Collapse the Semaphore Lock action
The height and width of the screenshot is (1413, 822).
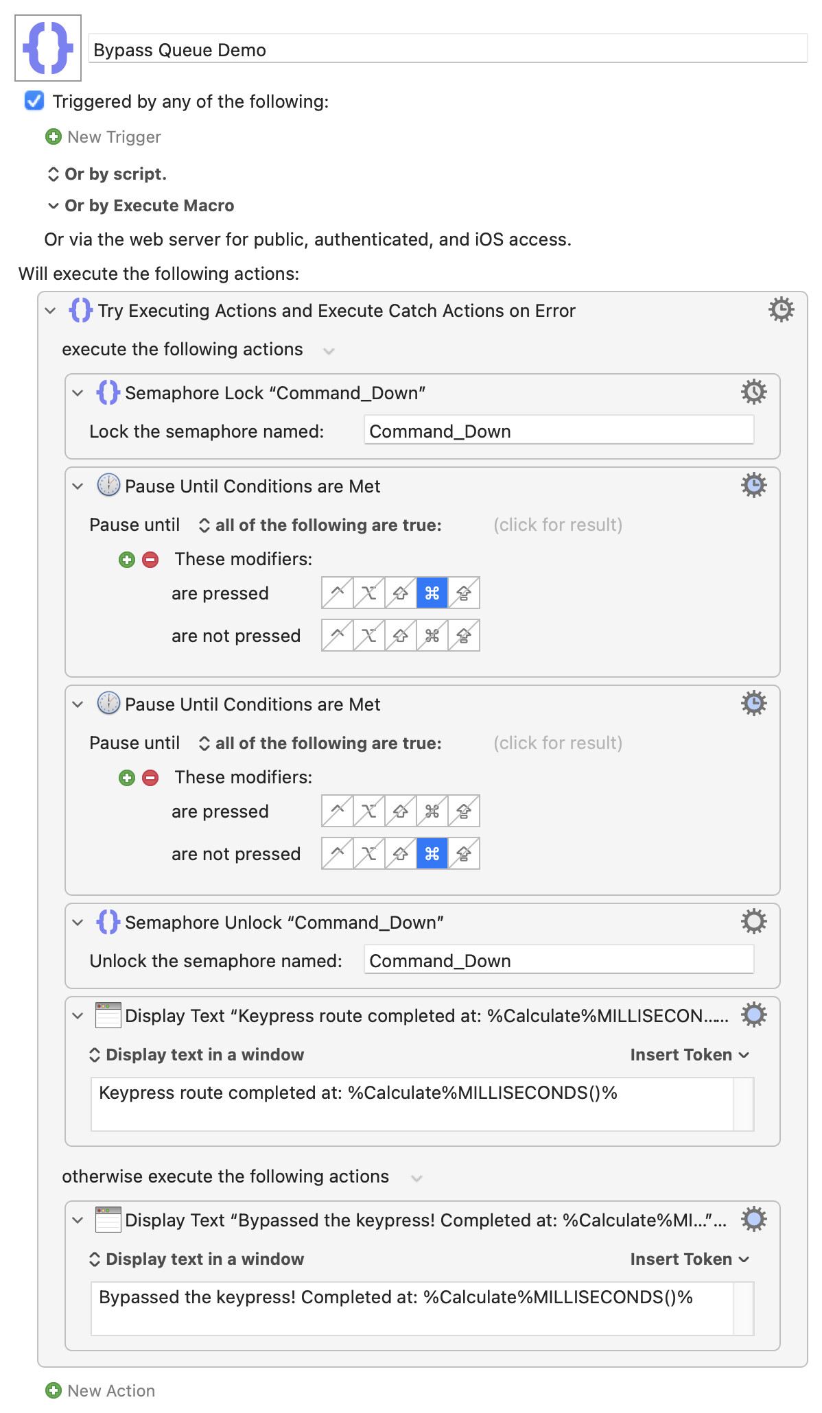(x=78, y=393)
